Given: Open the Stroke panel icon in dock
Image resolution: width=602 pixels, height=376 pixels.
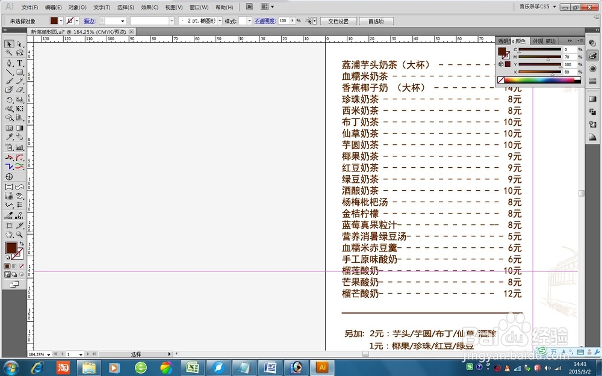Looking at the screenshot, I should [592, 81].
